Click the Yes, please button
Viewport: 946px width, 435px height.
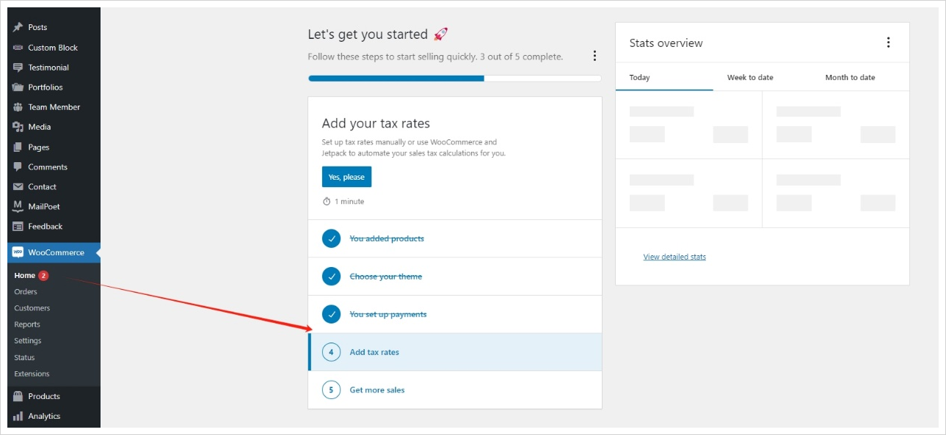click(x=347, y=178)
